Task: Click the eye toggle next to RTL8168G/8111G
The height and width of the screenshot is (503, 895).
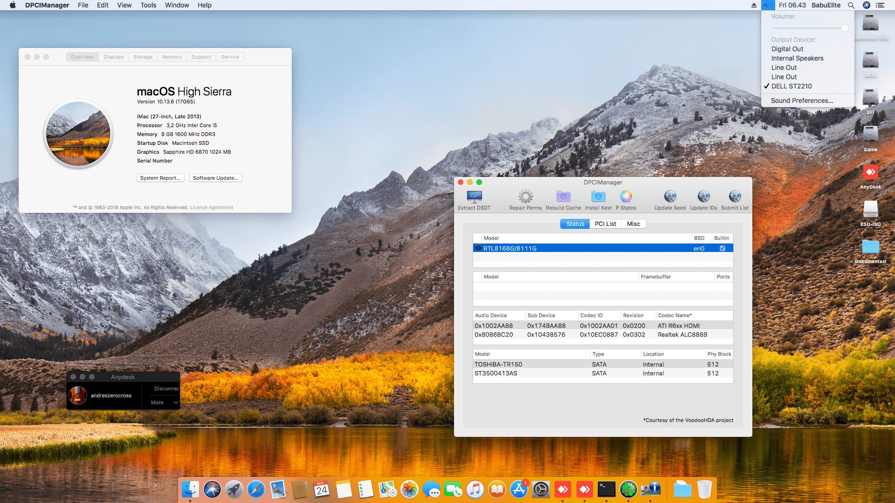Action: point(478,248)
